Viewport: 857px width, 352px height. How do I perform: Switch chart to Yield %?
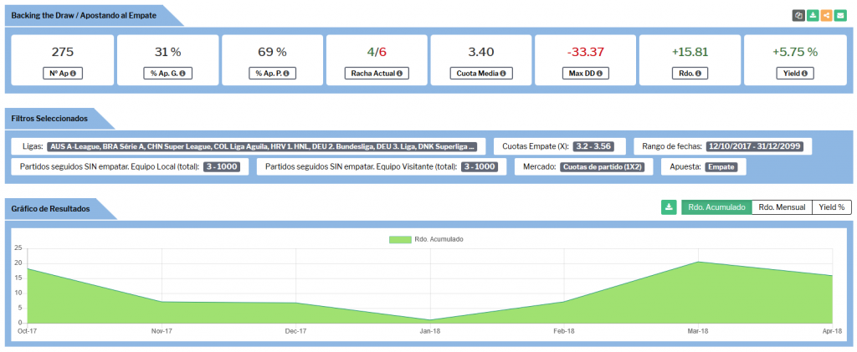(x=830, y=207)
